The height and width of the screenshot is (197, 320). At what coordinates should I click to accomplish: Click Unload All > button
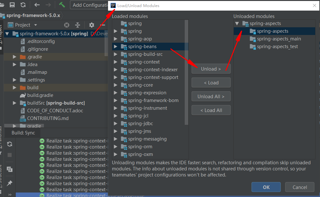click(211, 96)
